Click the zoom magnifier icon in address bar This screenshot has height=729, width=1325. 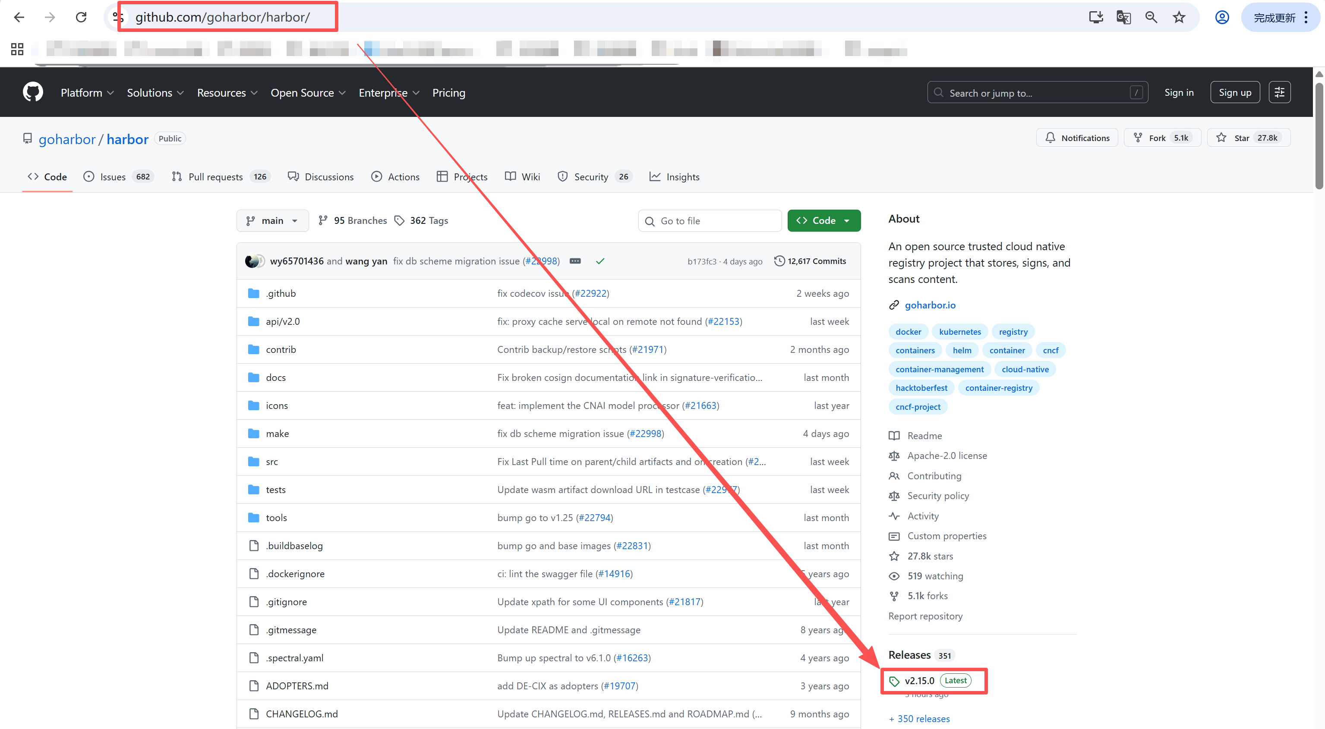tap(1151, 18)
